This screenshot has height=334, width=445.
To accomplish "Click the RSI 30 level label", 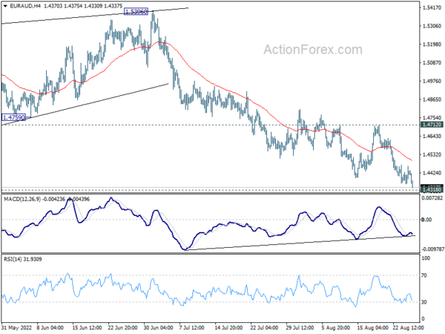I will pos(424,302).
